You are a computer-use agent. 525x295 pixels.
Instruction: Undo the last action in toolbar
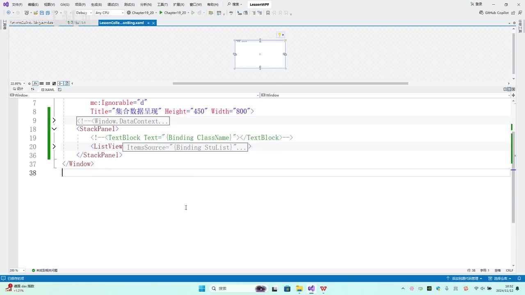pyautogui.click(x=57, y=13)
